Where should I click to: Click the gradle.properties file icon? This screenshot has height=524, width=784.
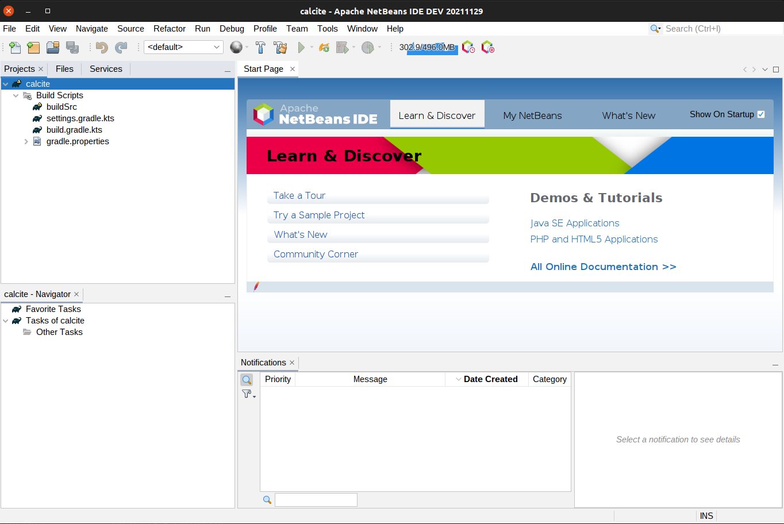(x=37, y=141)
